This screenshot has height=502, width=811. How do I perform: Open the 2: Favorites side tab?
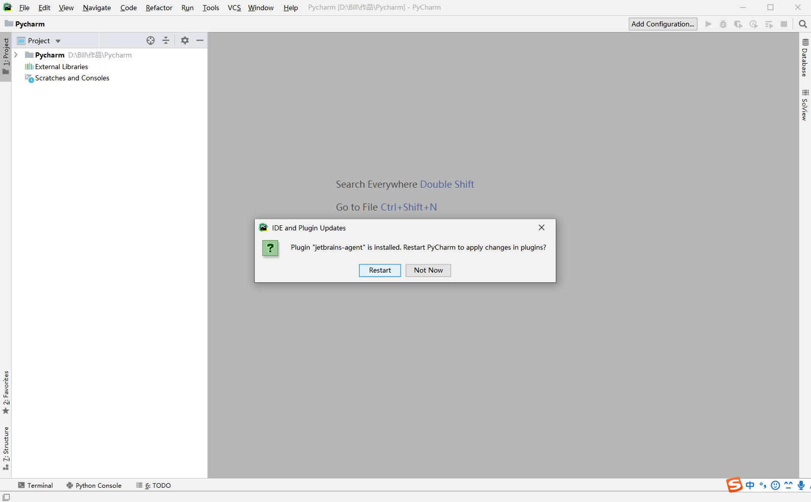click(x=6, y=392)
